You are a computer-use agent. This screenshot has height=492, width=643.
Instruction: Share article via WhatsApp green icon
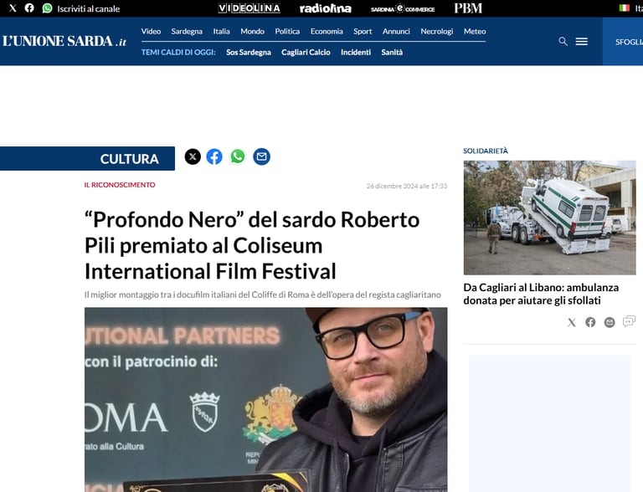[x=238, y=156]
